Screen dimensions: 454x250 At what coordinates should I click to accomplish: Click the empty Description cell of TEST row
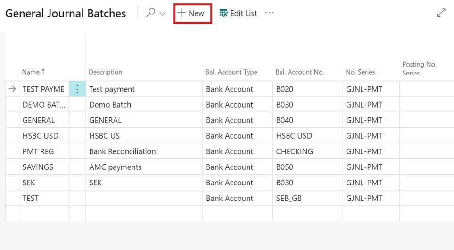coord(144,198)
